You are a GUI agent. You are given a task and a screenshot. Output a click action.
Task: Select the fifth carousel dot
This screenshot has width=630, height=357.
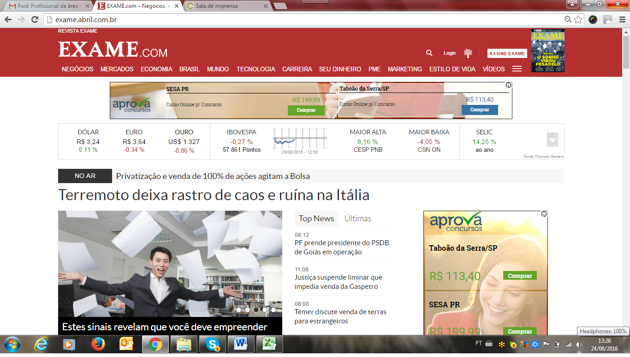(273, 310)
